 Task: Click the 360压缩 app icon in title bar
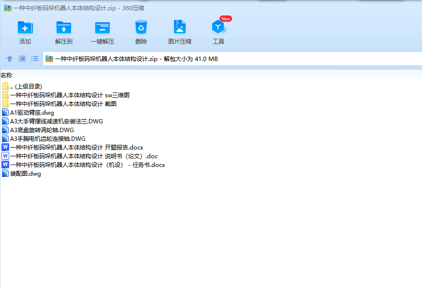(x=8, y=8)
